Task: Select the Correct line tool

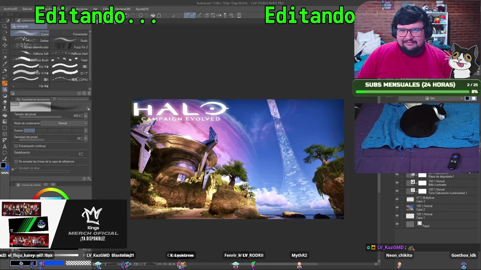Action: point(5,159)
